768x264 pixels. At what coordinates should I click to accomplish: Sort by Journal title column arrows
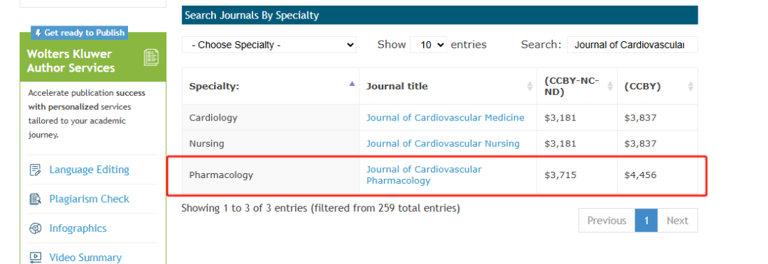point(530,86)
